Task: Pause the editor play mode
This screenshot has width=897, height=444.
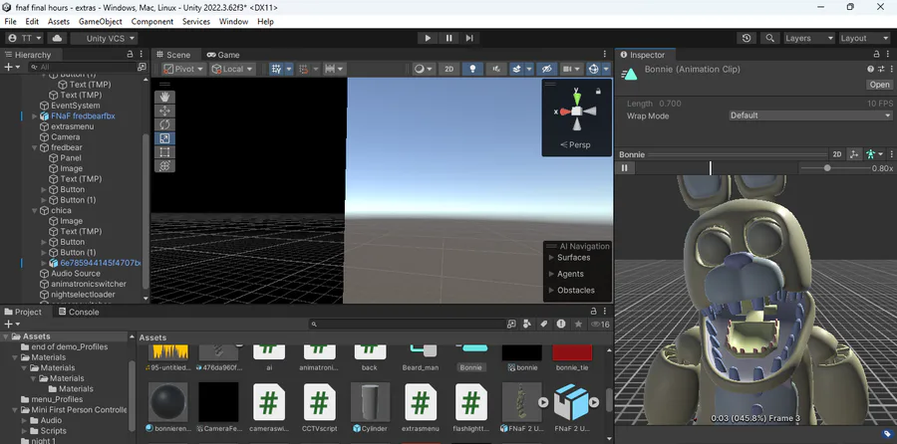Action: tap(449, 38)
